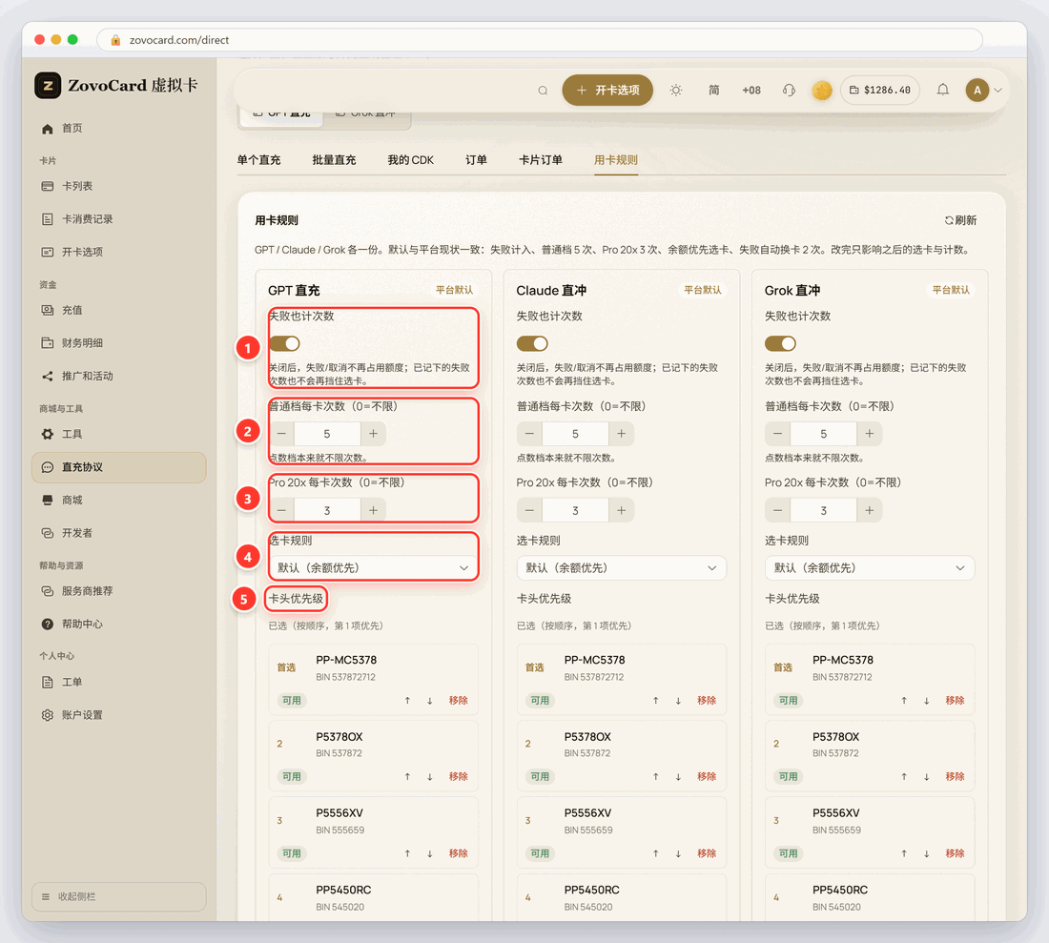
Task: Select the 用卡规则 tab
Action: click(x=616, y=160)
